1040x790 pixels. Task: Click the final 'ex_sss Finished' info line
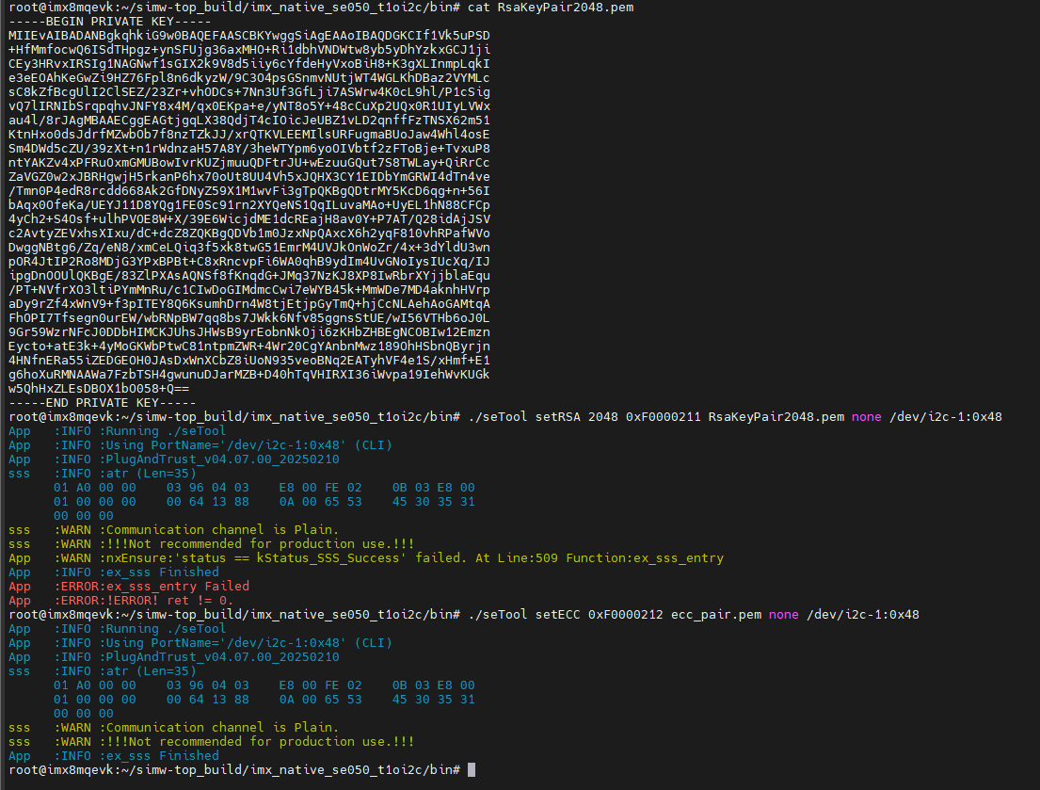click(114, 755)
